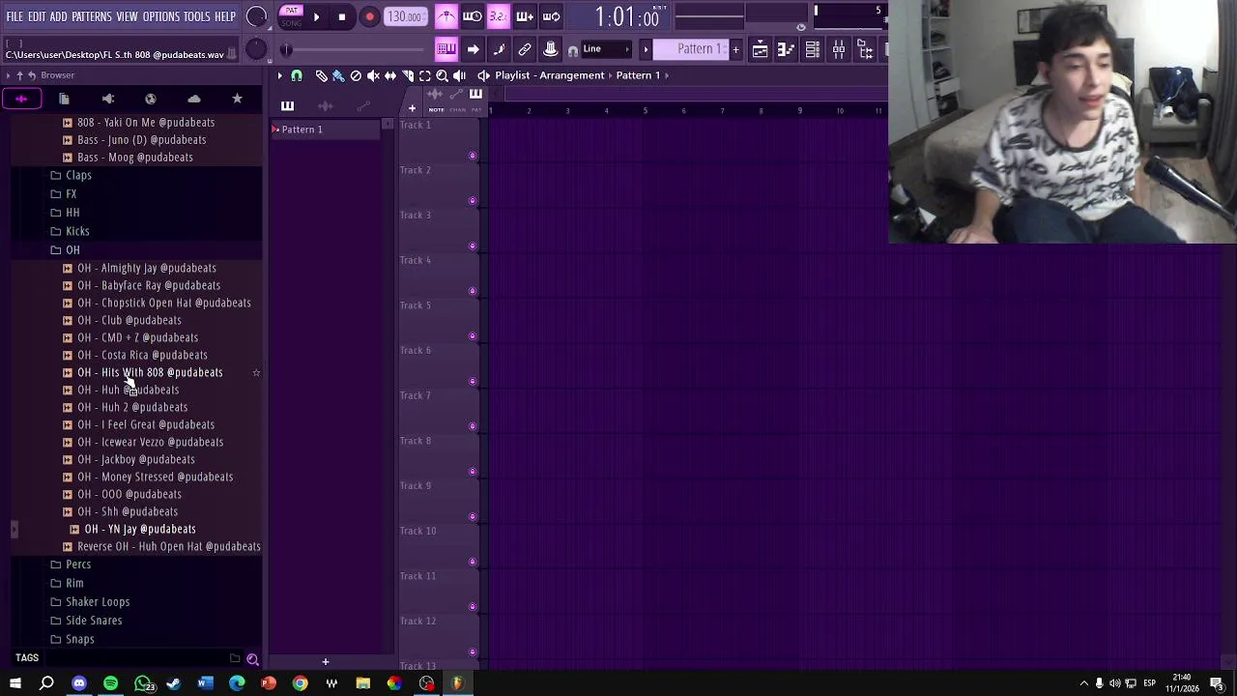Star the OH - Hits With 808 sample
The width and height of the screenshot is (1237, 696).
point(256,372)
